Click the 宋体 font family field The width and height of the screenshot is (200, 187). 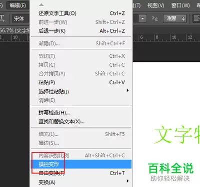click(x=21, y=18)
